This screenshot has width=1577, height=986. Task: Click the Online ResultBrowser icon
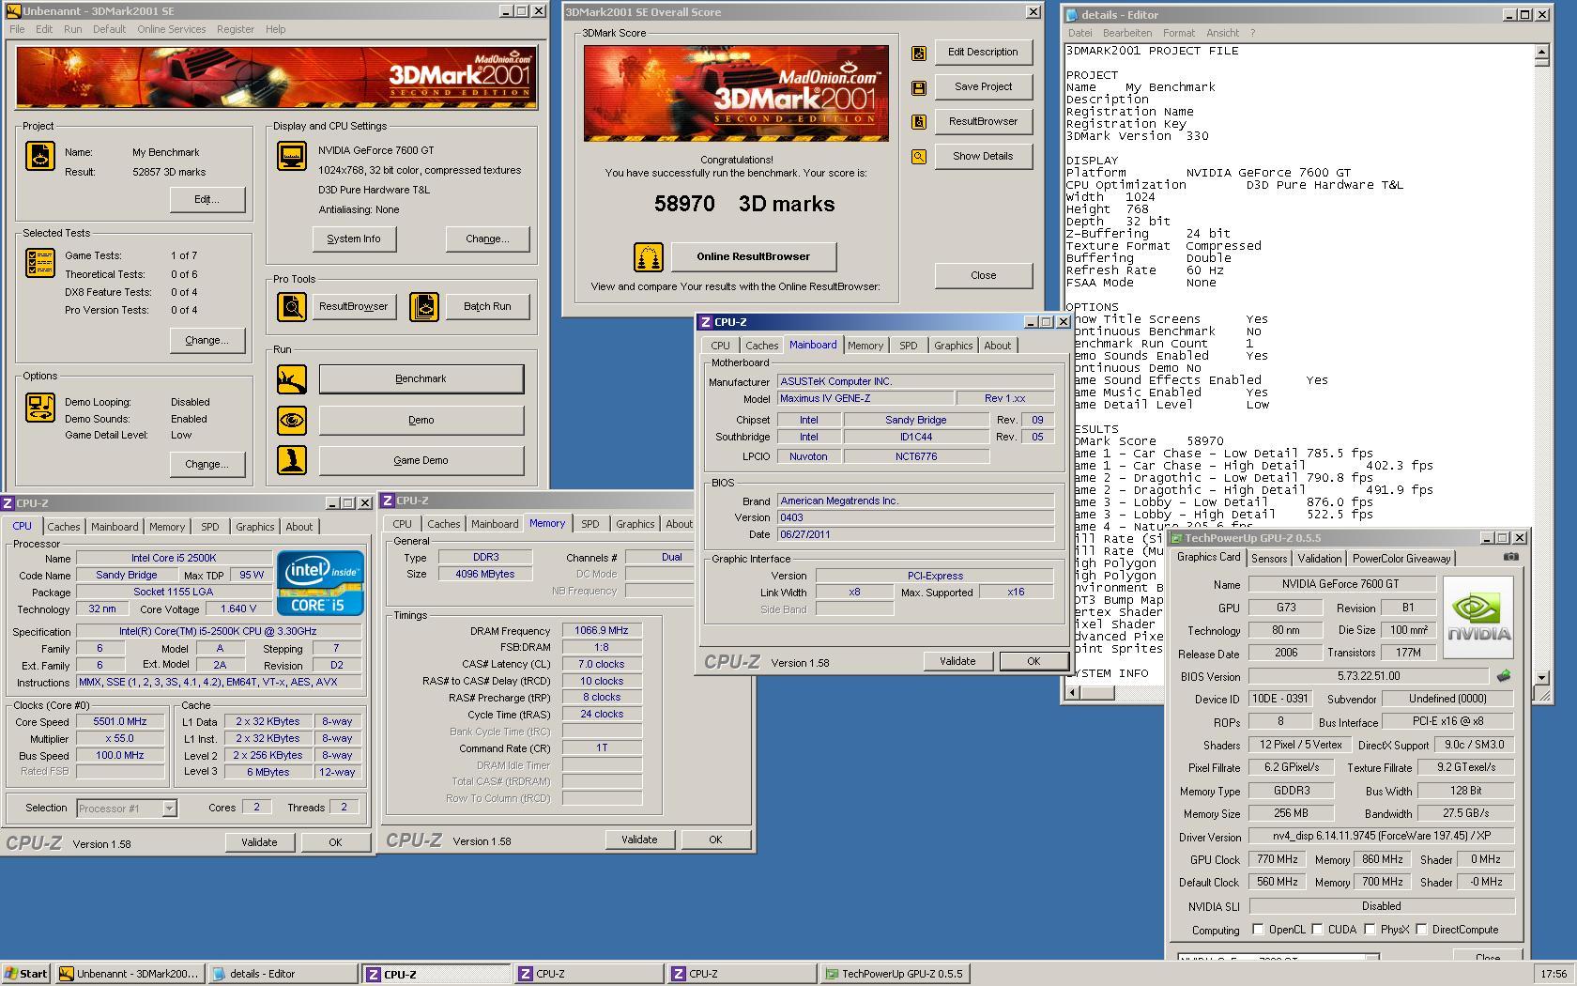(x=649, y=256)
